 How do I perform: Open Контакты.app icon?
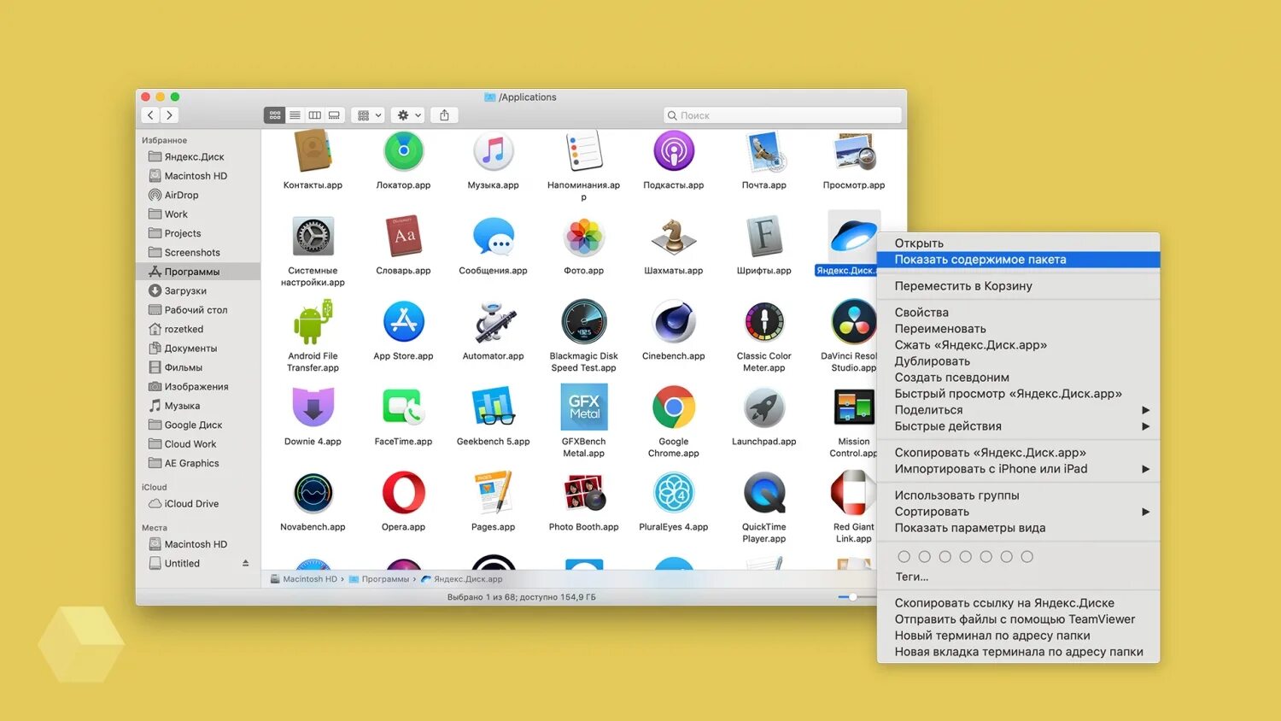click(313, 151)
